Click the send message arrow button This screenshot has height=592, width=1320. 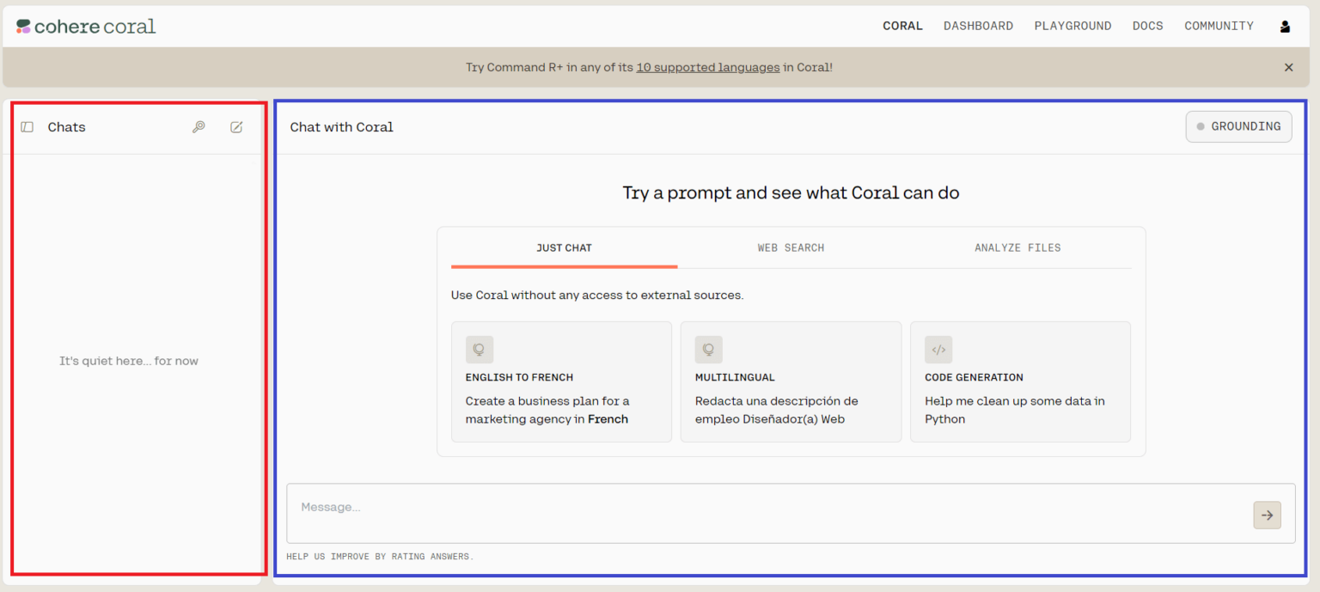pos(1267,515)
